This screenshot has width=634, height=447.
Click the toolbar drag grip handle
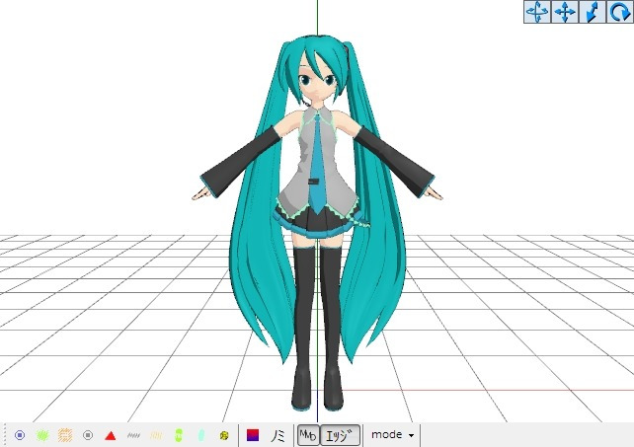5,435
